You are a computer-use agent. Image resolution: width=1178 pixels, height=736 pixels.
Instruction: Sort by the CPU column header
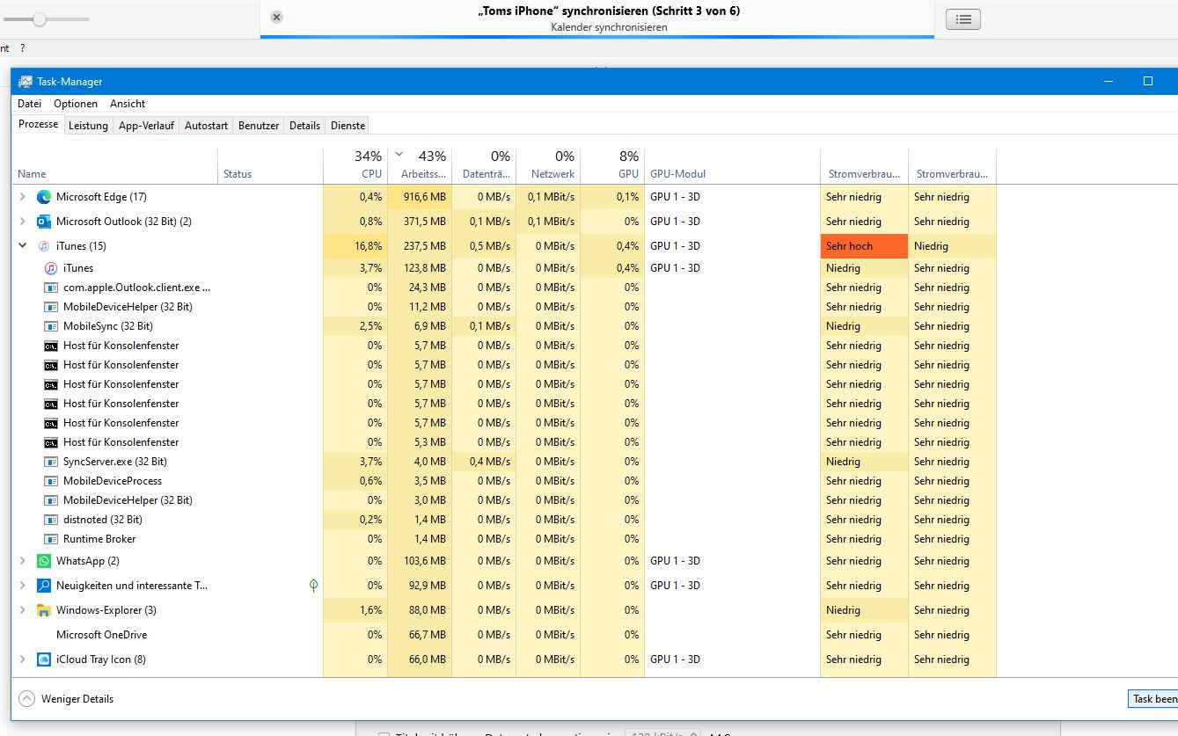(x=355, y=165)
